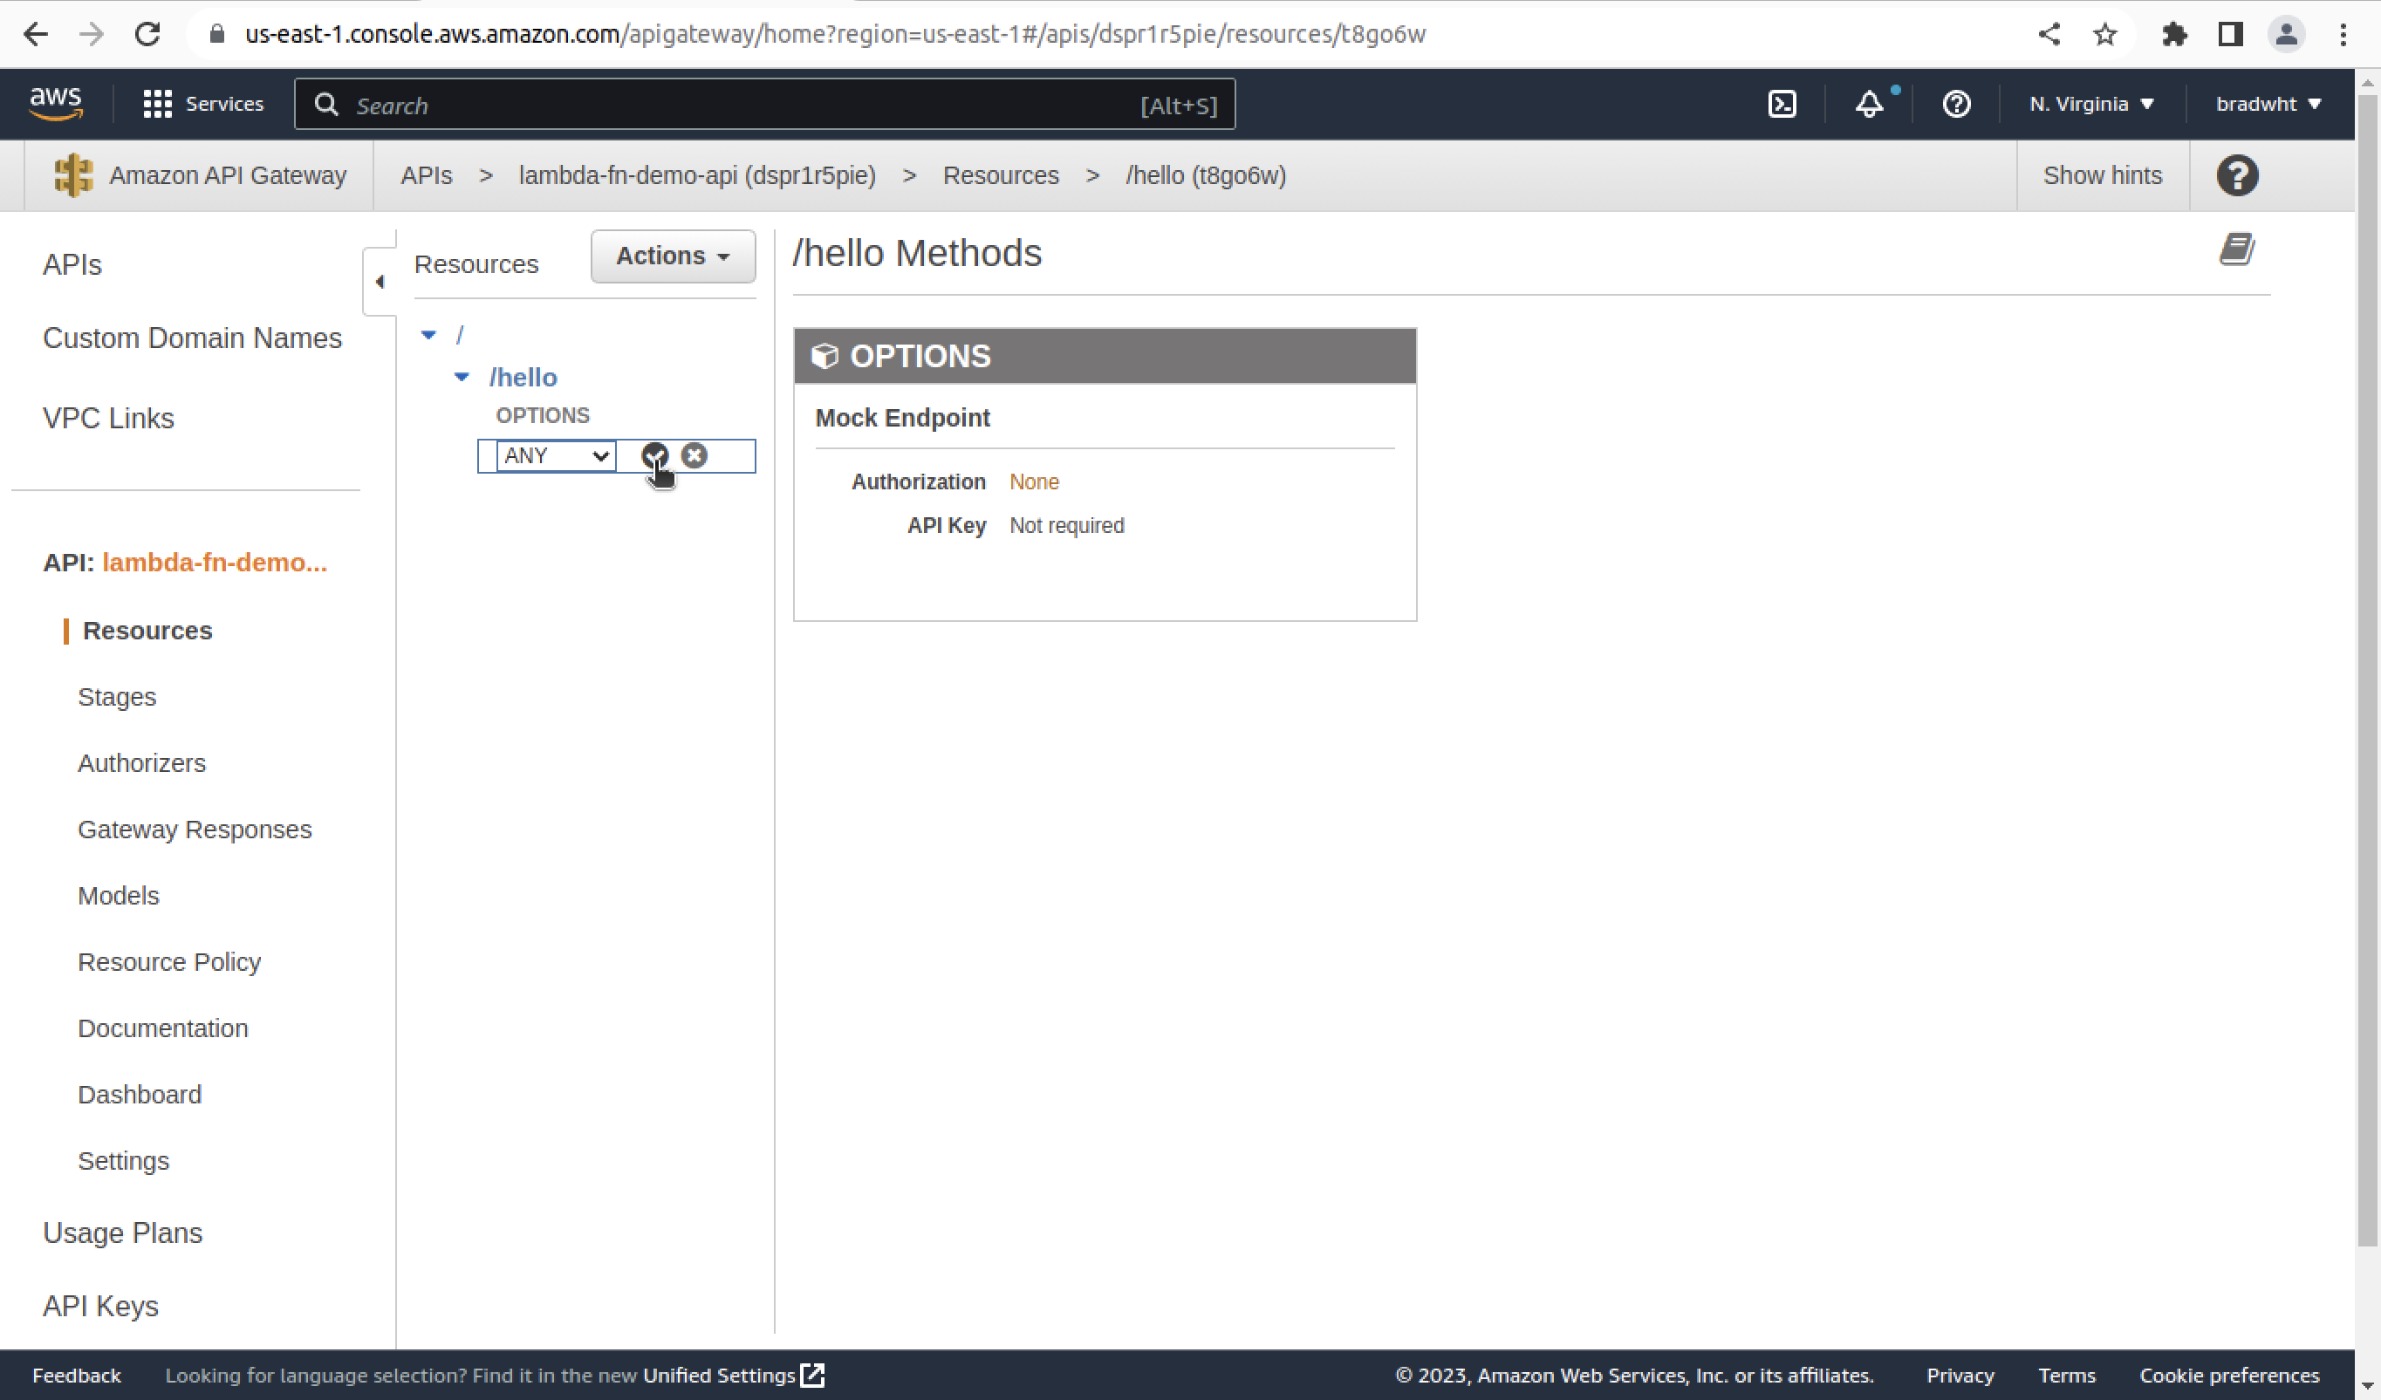This screenshot has height=1400, width=2381.
Task: Open Custom Domain Names
Action: [192, 338]
